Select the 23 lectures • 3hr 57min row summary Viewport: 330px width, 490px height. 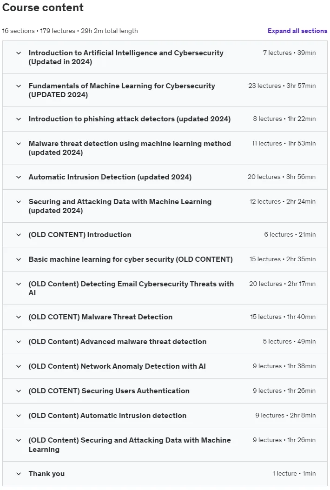pos(282,86)
